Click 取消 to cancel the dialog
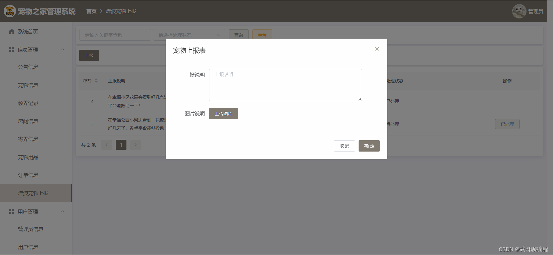 tap(344, 146)
